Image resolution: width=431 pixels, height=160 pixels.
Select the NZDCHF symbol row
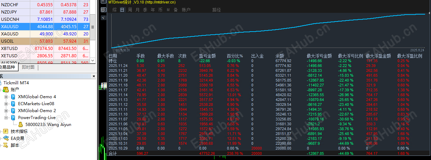point(45,5)
